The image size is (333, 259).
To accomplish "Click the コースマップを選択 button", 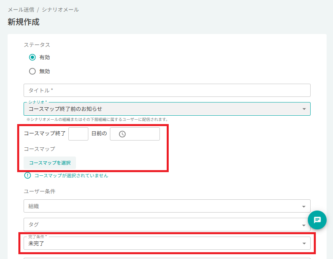I will (50, 163).
